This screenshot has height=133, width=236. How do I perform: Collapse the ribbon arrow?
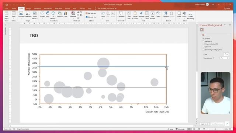pos(231,21)
